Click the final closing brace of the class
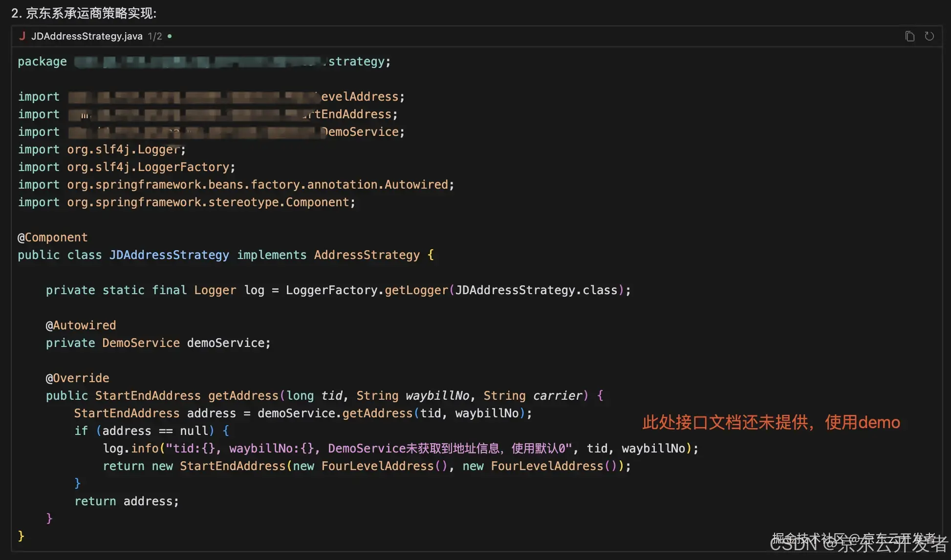 pyautogui.click(x=21, y=536)
